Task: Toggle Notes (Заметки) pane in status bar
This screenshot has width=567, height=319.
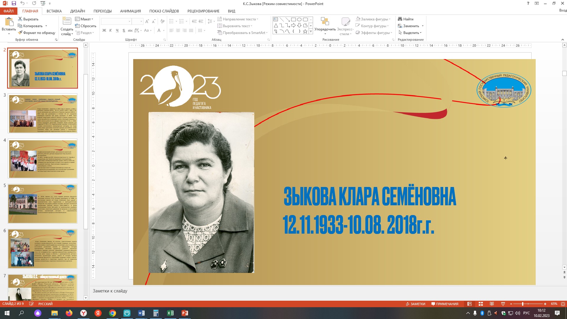Action: pos(416,304)
